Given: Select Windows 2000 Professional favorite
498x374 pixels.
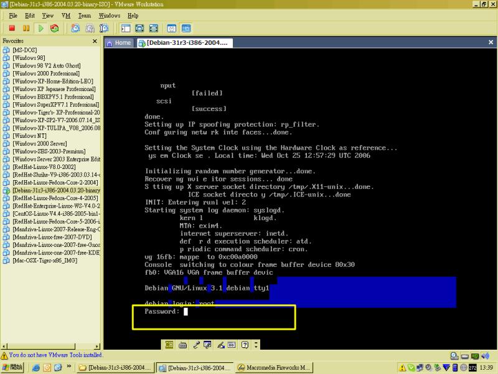Looking at the screenshot, I should pos(46,74).
